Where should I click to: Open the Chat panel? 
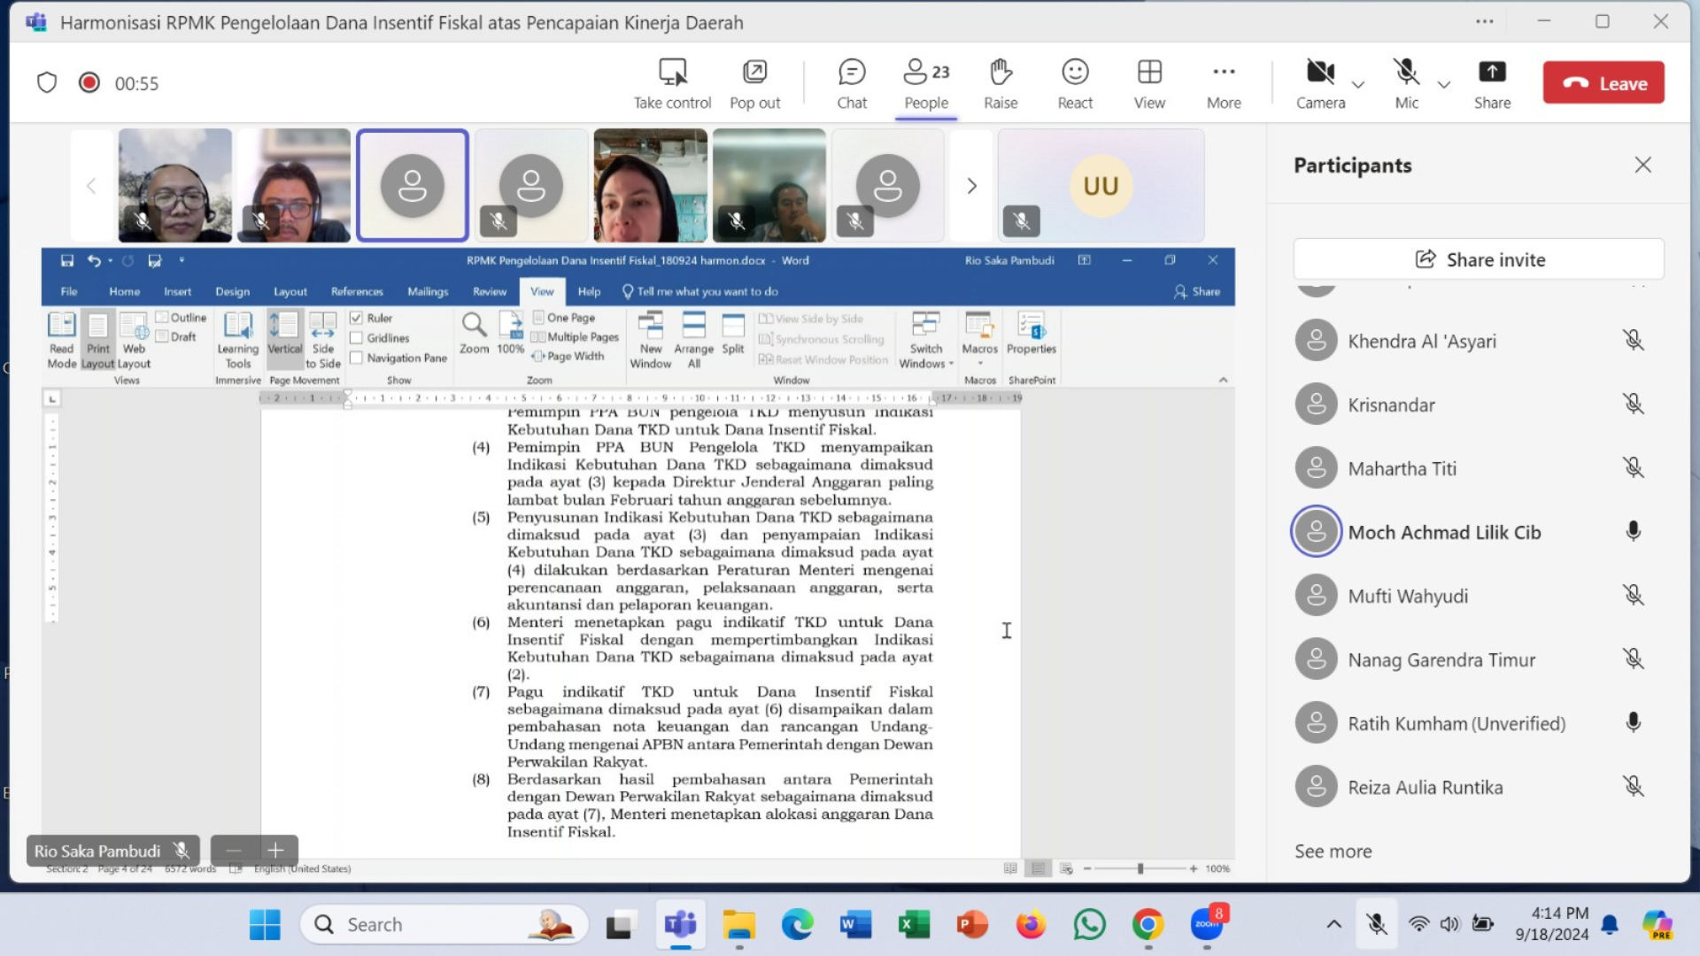(852, 84)
